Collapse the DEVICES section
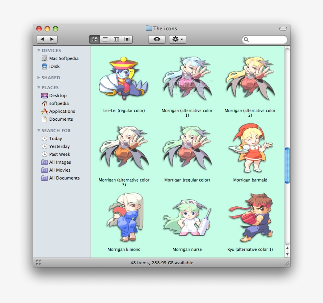Screen dimensions: 323x303 pyautogui.click(x=39, y=50)
